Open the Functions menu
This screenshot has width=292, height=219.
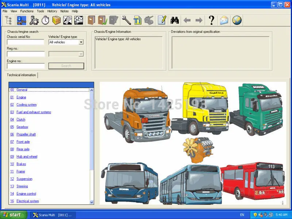point(27,11)
